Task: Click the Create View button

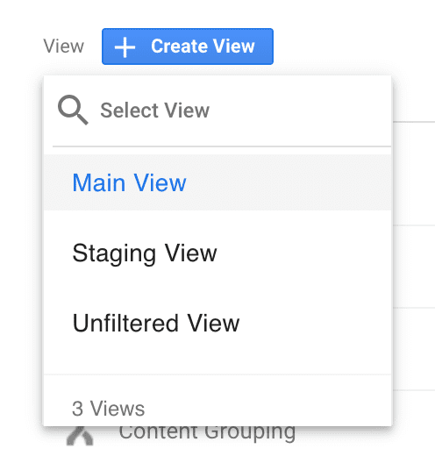Action: tap(188, 46)
